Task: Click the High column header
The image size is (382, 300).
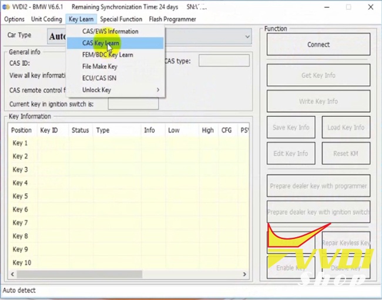Action: [208, 130]
